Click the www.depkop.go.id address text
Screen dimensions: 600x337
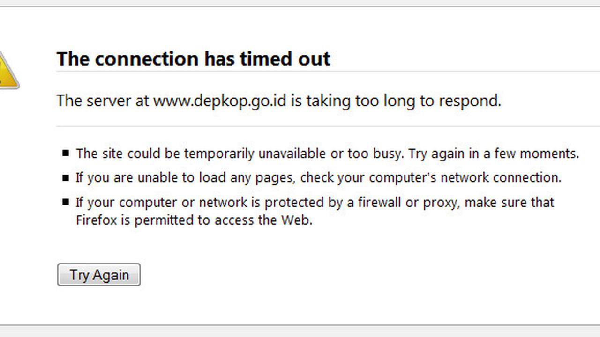[x=219, y=101]
